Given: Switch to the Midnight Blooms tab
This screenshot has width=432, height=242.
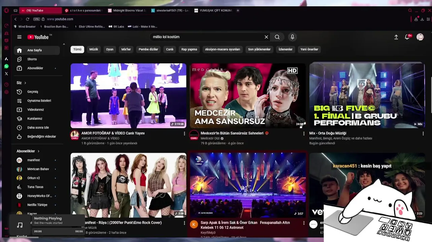Looking at the screenshot, I should coord(127,10).
